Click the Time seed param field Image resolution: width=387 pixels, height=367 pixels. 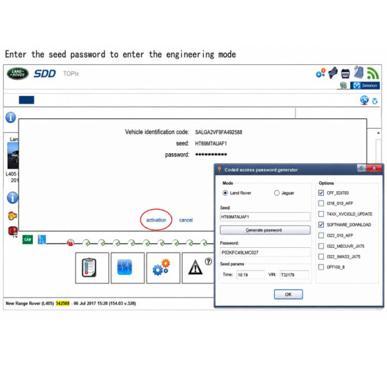click(x=250, y=275)
